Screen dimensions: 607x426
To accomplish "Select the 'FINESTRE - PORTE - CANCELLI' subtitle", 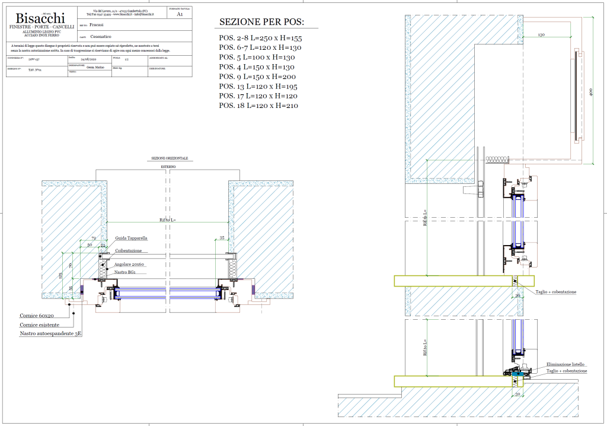I will [42, 27].
